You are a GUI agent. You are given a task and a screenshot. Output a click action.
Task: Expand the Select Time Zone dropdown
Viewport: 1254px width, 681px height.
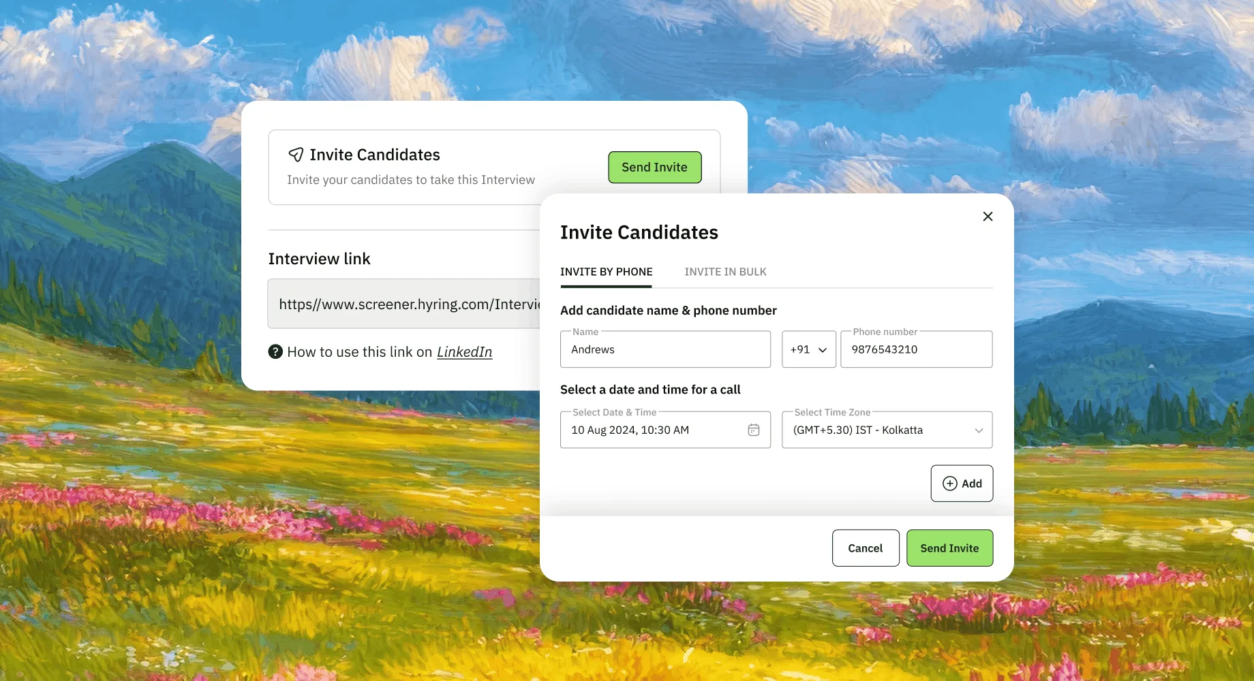(x=887, y=430)
